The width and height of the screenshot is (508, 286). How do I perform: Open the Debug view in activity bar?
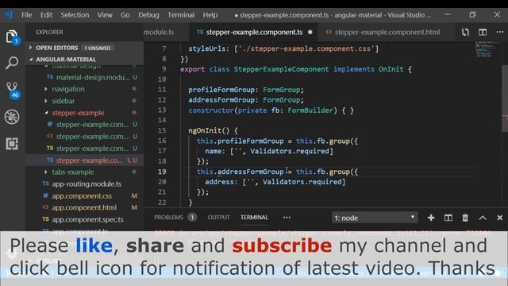click(x=12, y=117)
